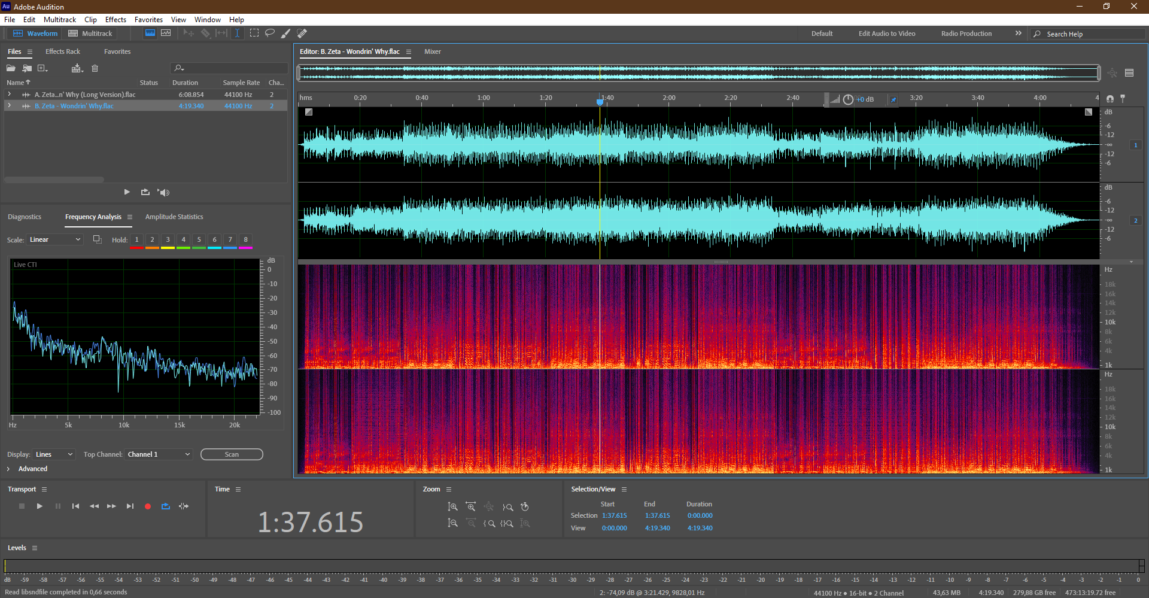
Task: Adjust the HUD gain +0 dB knob
Action: point(848,99)
